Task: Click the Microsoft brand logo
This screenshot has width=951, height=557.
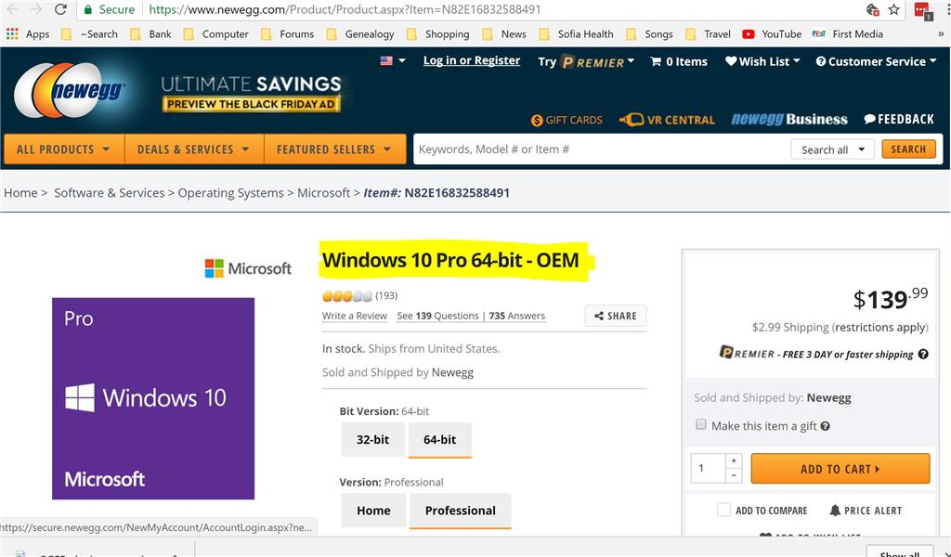Action: [x=248, y=268]
